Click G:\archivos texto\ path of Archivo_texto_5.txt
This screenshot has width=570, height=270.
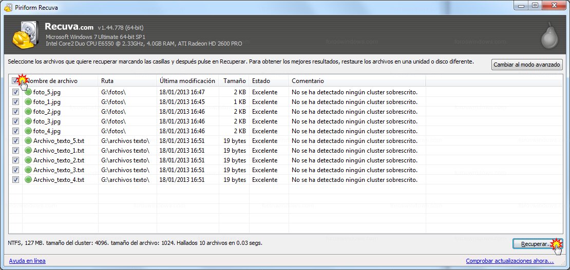125,141
